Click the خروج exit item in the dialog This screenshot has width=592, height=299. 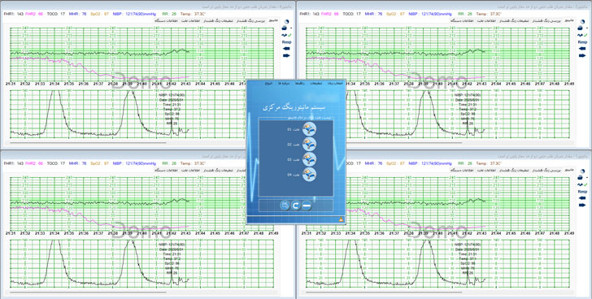(x=268, y=84)
